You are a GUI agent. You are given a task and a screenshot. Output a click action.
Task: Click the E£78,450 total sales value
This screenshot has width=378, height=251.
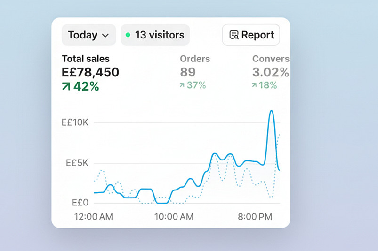(90, 72)
